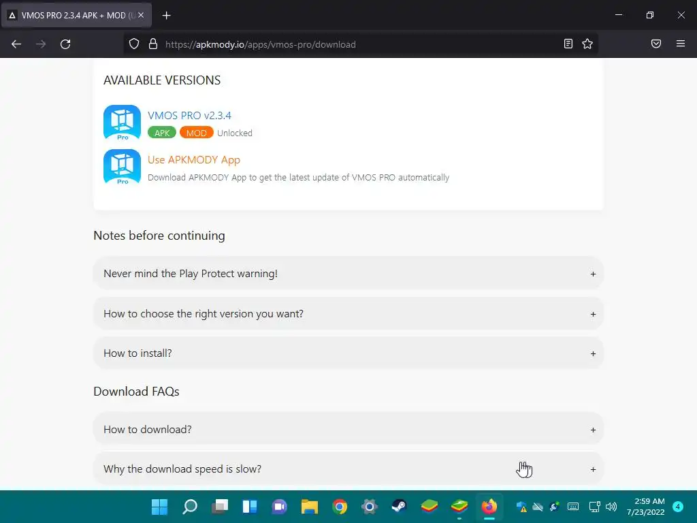Viewport: 697px width, 523px height.
Task: Open the Use APKMODY App link
Action: point(194,160)
